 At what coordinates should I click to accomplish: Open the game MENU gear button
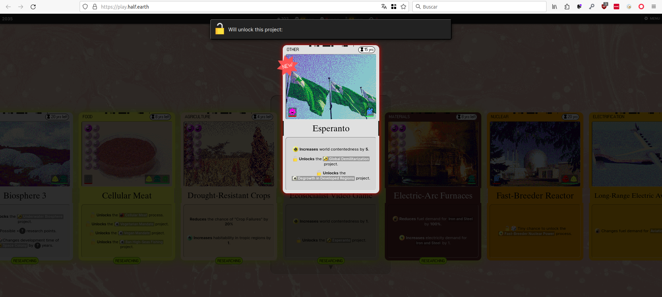pos(652,19)
